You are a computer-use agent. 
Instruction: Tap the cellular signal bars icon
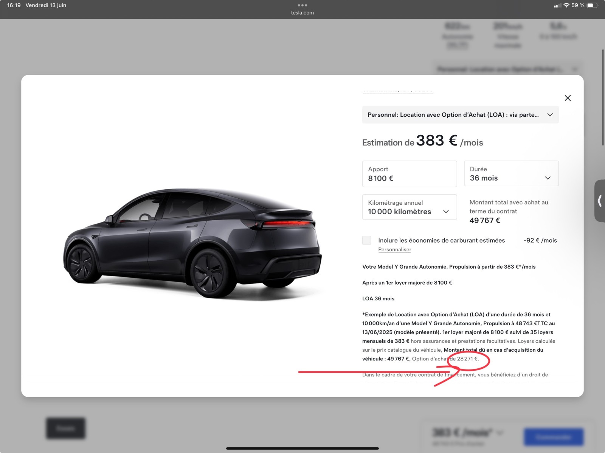coord(557,6)
